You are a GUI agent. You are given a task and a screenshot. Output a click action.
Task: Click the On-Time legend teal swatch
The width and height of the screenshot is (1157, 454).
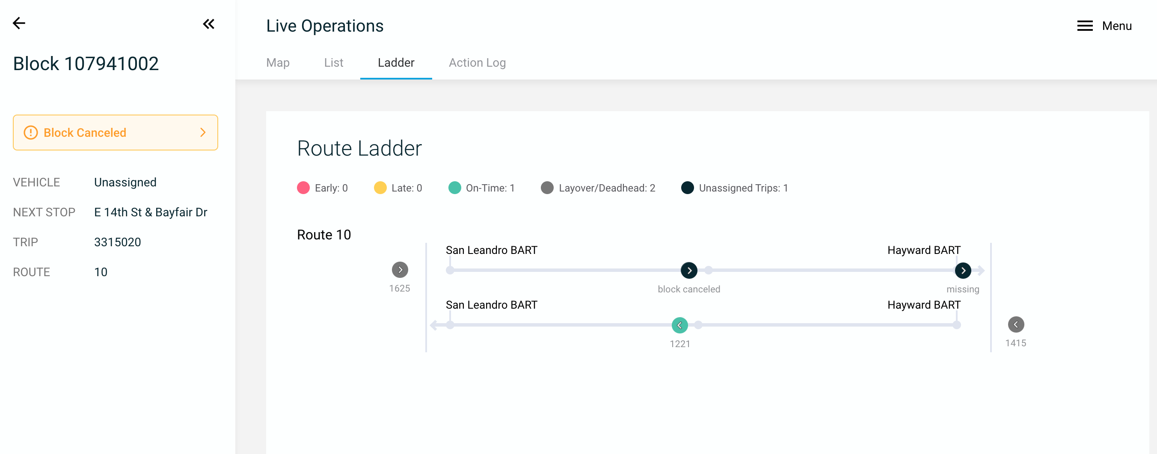coord(454,188)
